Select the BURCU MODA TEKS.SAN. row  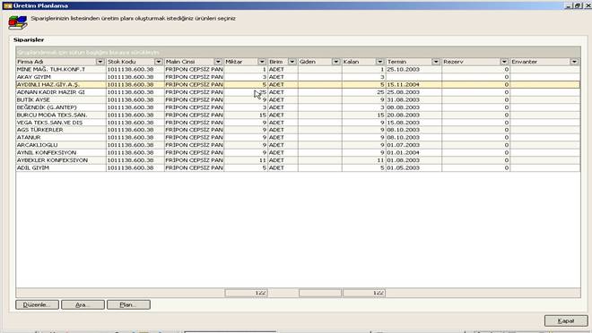pos(298,115)
